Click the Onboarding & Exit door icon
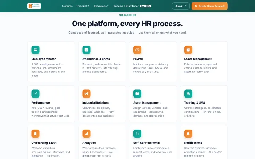The width and height of the screenshot is (255, 159). click(x=35, y=134)
